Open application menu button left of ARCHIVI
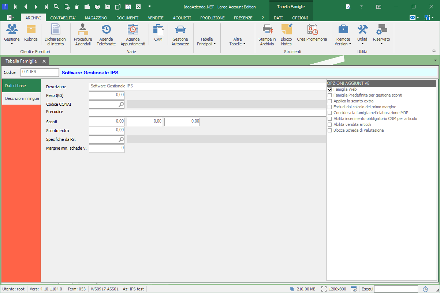This screenshot has width=440, height=293. tap(10, 18)
